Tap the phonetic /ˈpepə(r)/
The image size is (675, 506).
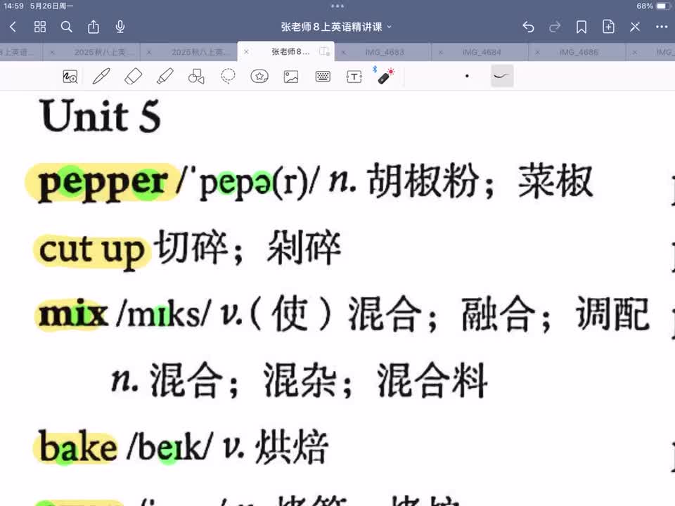pyautogui.click(x=249, y=183)
